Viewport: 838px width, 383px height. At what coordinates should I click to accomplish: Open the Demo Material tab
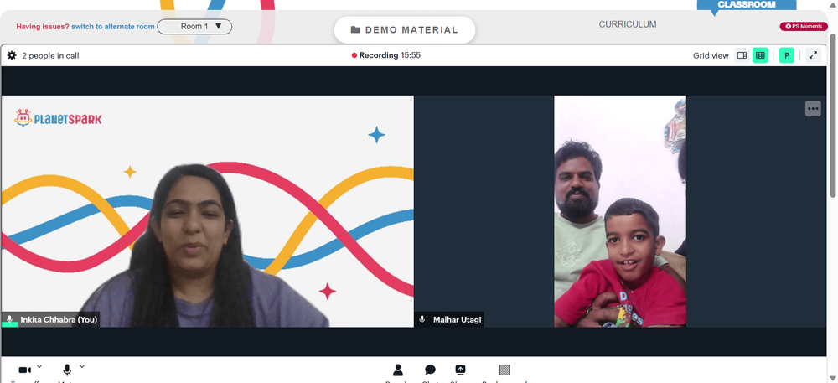coord(405,30)
